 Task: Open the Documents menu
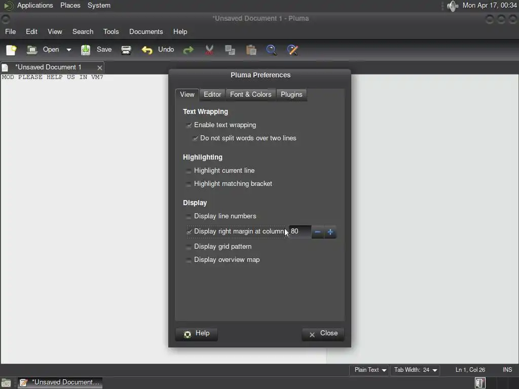pos(146,32)
